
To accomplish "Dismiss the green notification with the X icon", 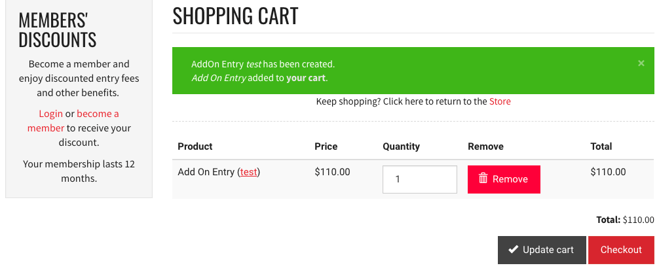I will click(x=641, y=63).
